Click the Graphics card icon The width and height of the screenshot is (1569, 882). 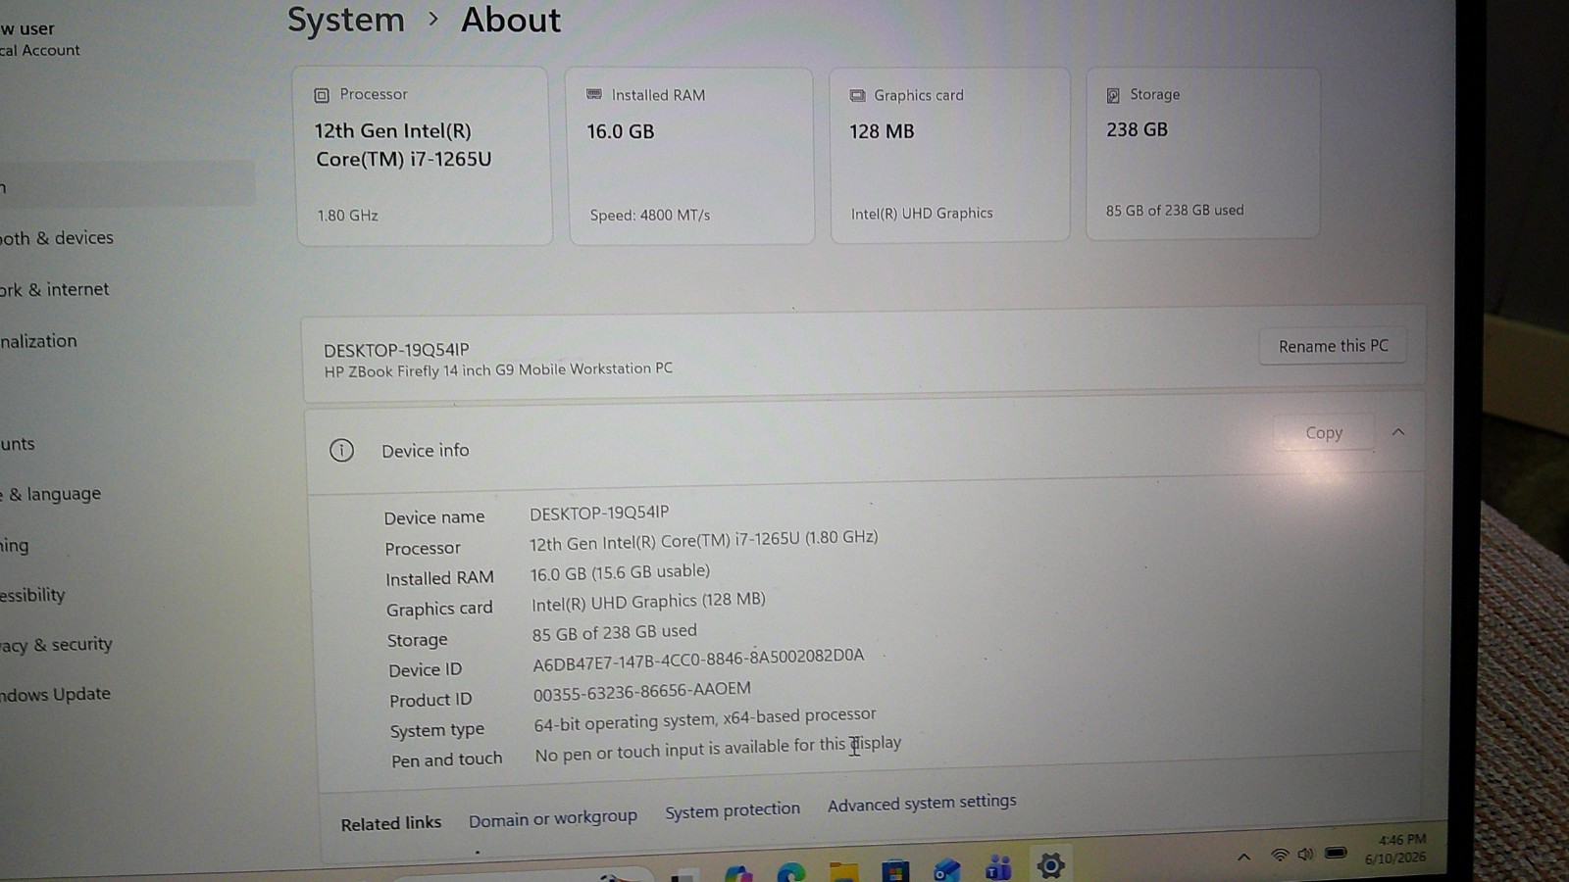pyautogui.click(x=857, y=95)
